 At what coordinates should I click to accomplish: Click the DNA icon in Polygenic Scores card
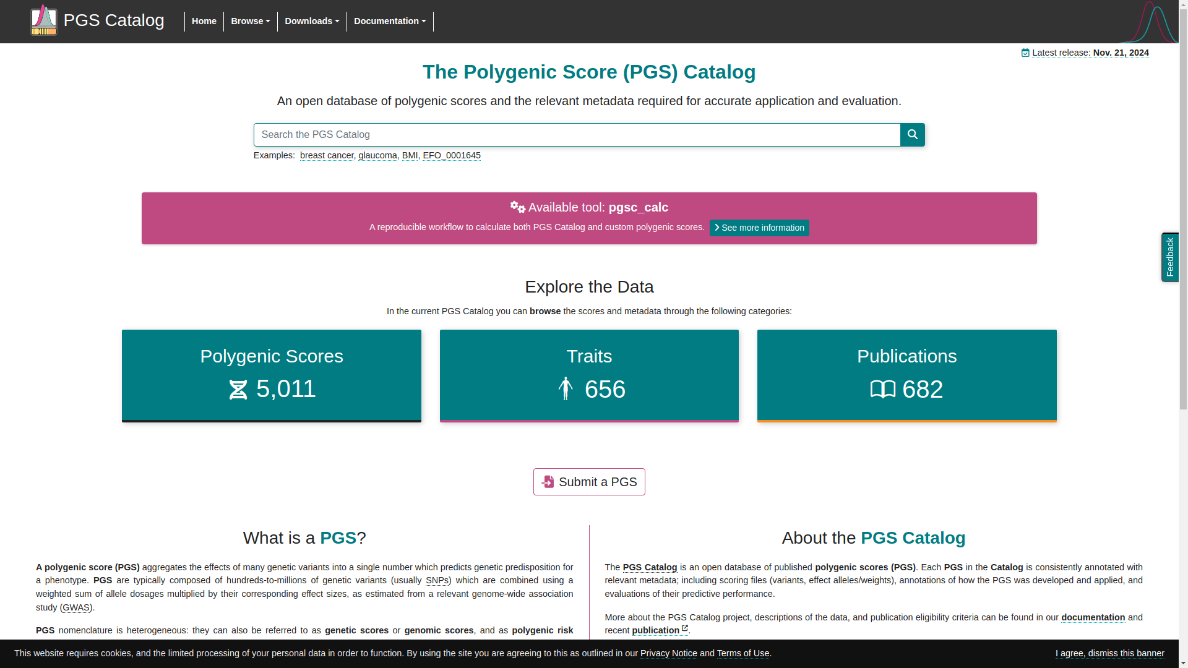pyautogui.click(x=238, y=390)
